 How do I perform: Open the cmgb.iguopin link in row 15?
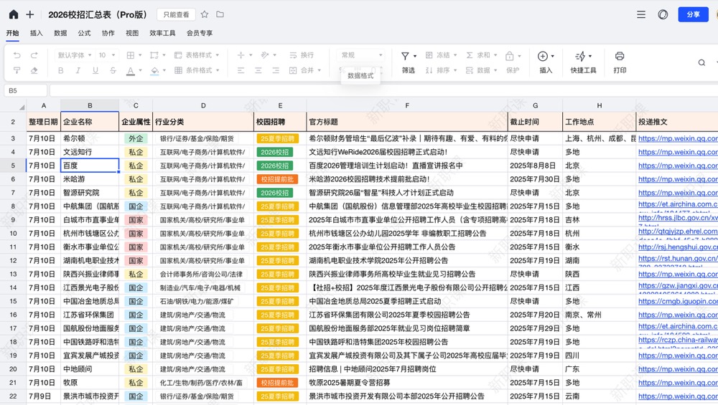click(x=678, y=301)
